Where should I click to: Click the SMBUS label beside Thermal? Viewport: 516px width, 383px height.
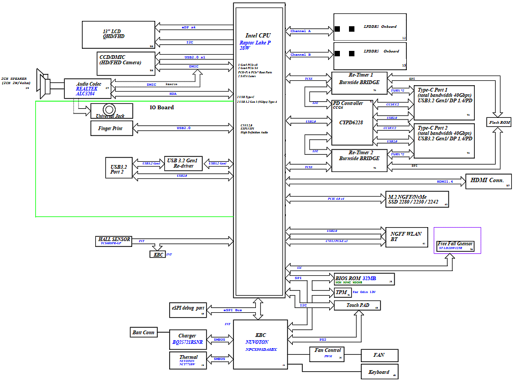point(219,359)
